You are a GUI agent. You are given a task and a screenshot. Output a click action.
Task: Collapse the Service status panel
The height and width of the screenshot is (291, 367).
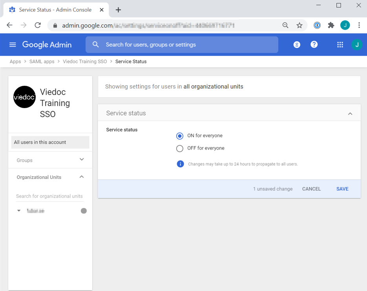(x=350, y=114)
